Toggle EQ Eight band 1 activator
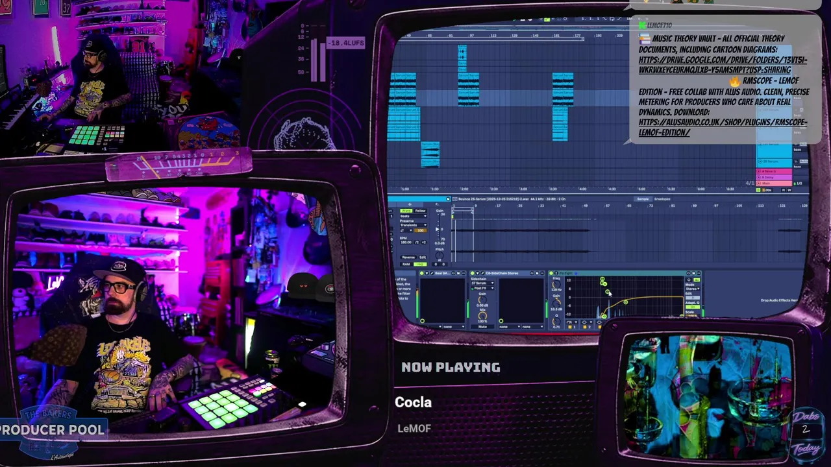The height and width of the screenshot is (467, 831). [570, 327]
